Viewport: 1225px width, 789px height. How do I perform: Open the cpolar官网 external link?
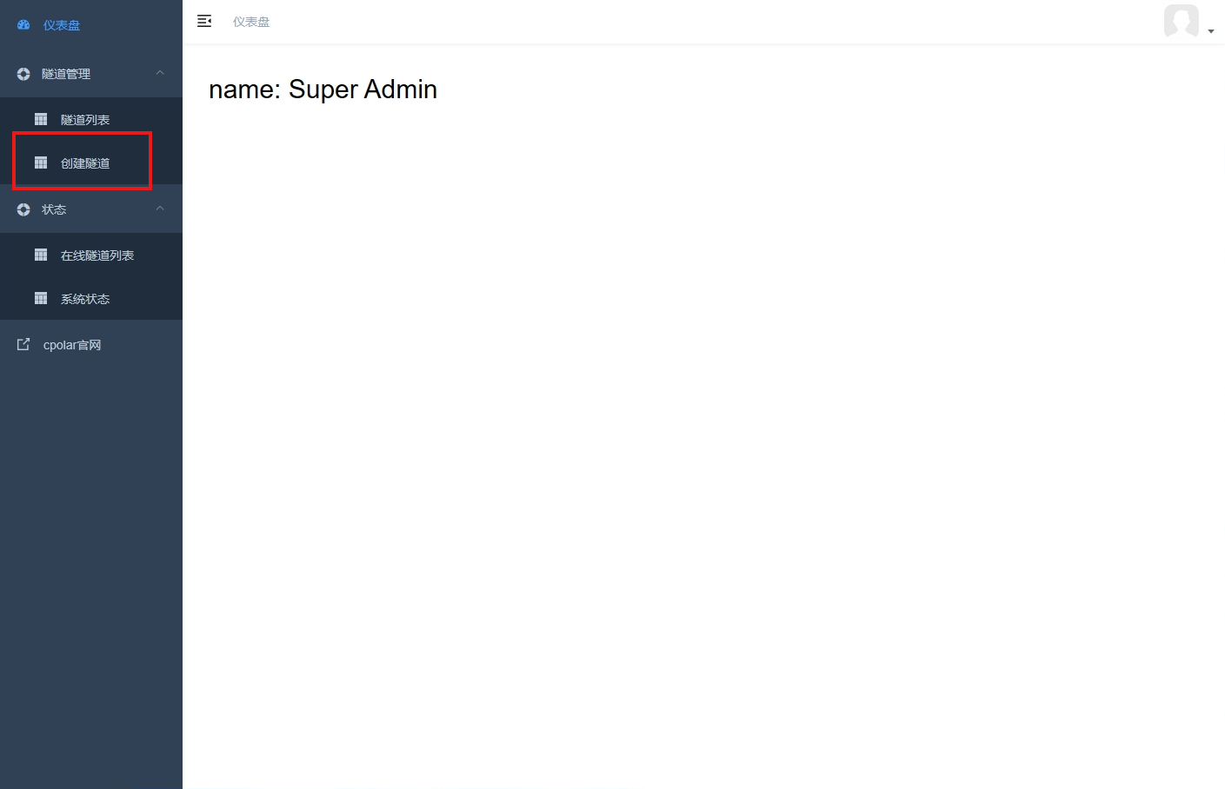[x=72, y=345]
